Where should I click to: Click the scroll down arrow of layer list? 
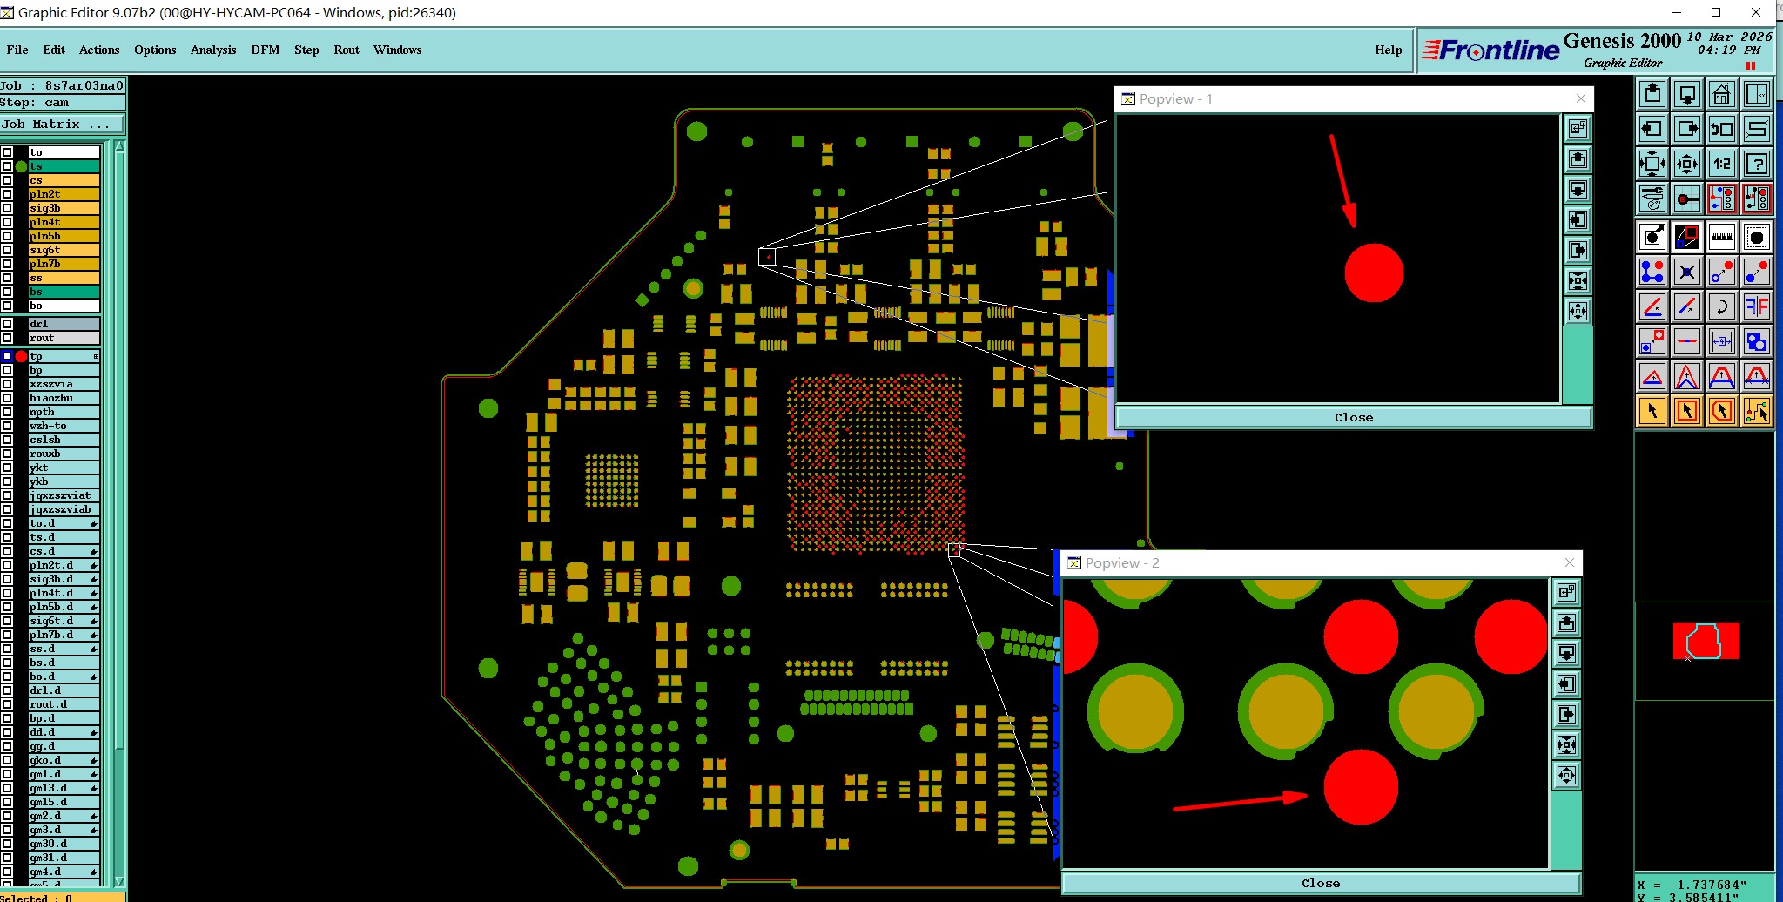pos(119,882)
